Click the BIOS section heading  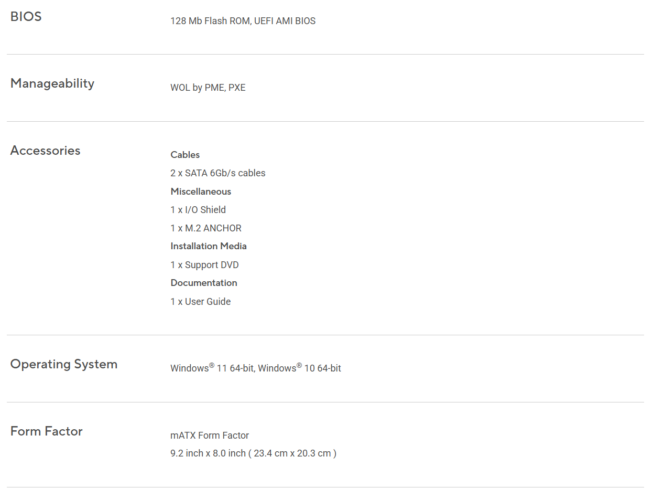(26, 16)
